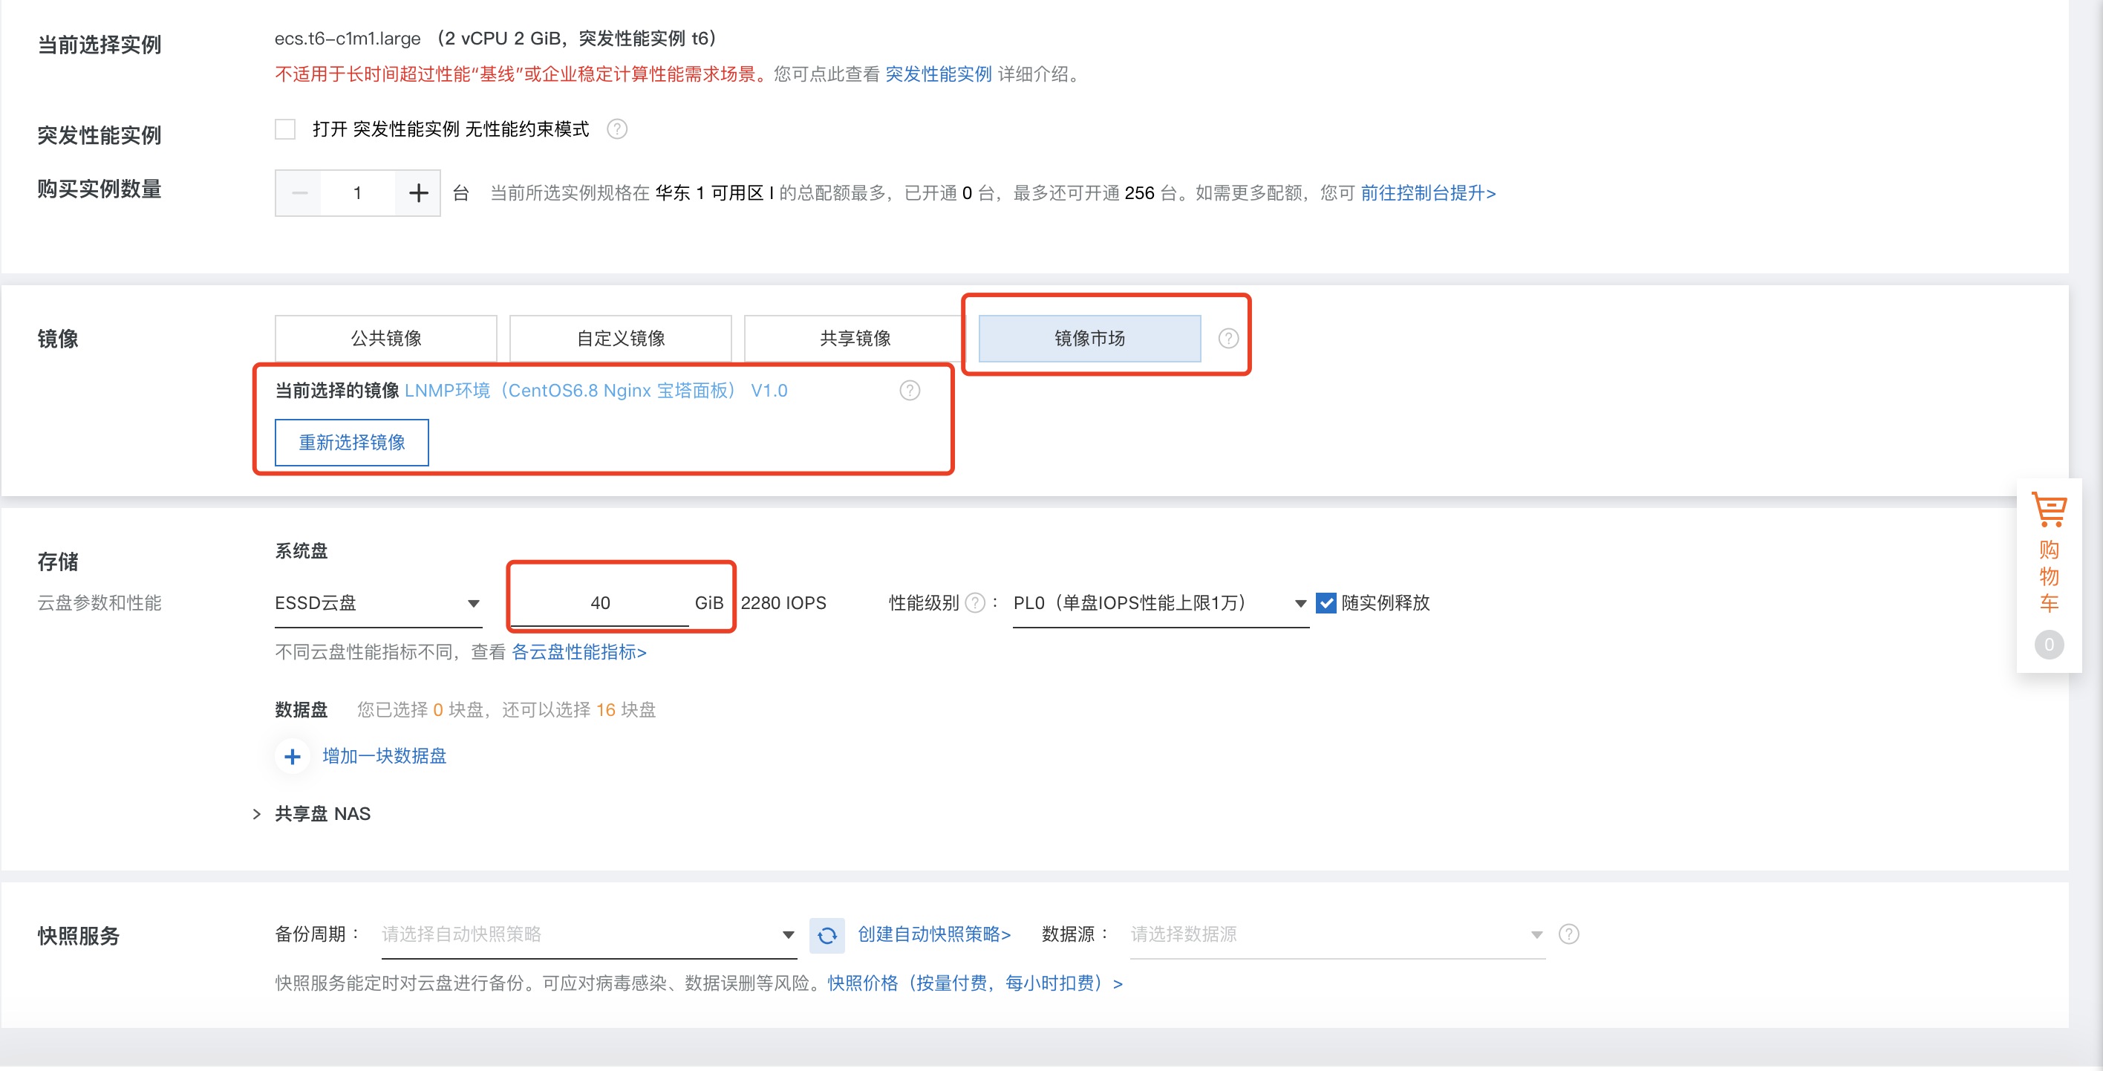Click the refresh icon for snapshot policies

click(827, 934)
